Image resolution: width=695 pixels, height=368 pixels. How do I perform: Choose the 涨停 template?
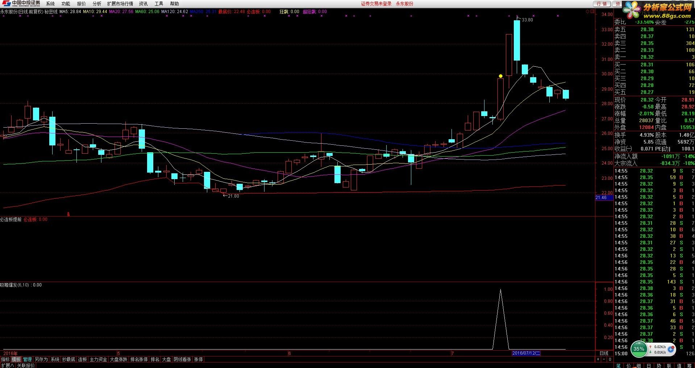(198, 359)
